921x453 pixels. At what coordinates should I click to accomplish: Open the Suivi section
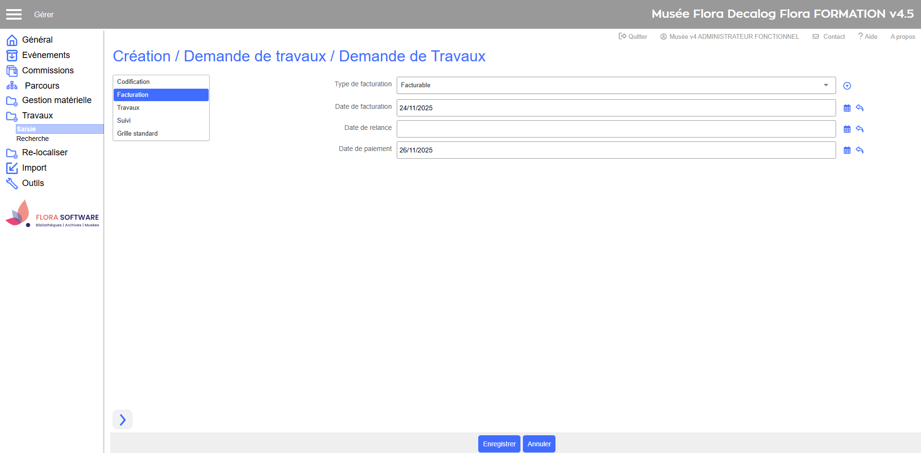tap(124, 121)
